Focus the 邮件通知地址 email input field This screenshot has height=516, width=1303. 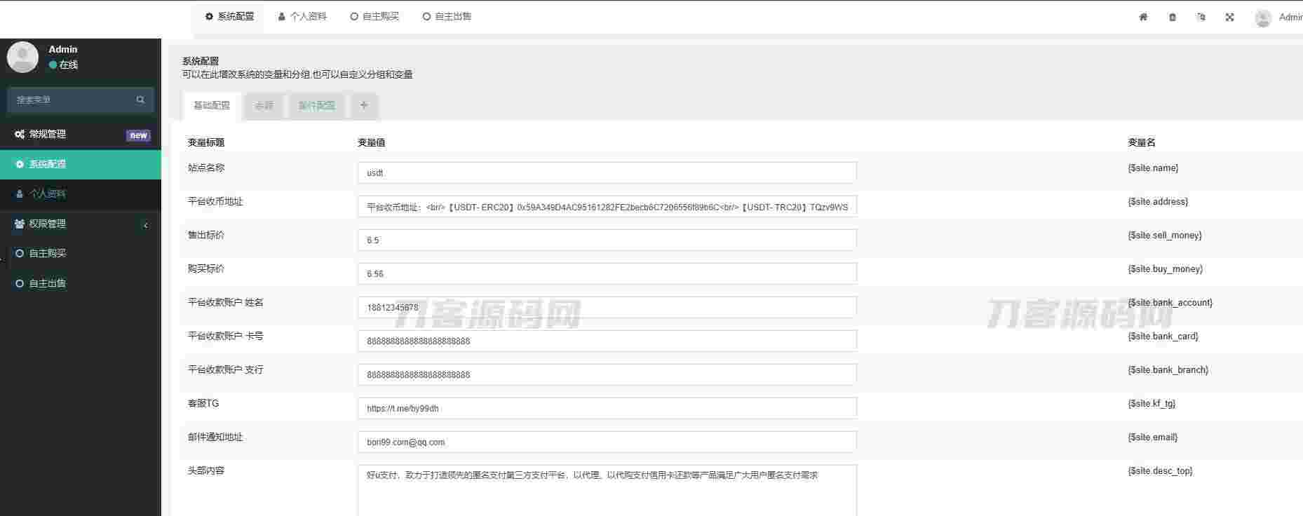607,442
